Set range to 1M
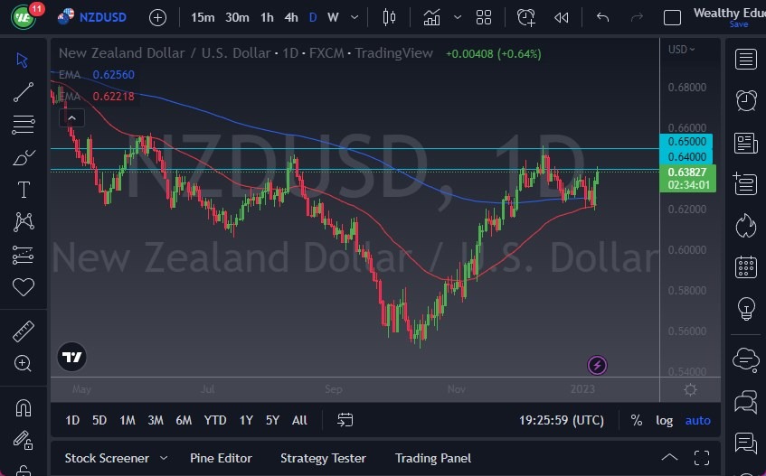This screenshot has height=476, width=766. pos(128,420)
